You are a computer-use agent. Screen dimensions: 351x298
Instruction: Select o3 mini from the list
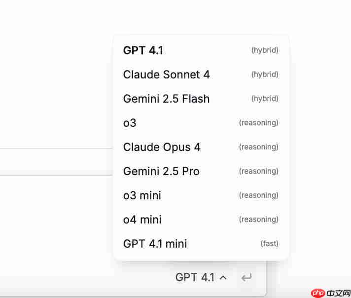point(201,195)
